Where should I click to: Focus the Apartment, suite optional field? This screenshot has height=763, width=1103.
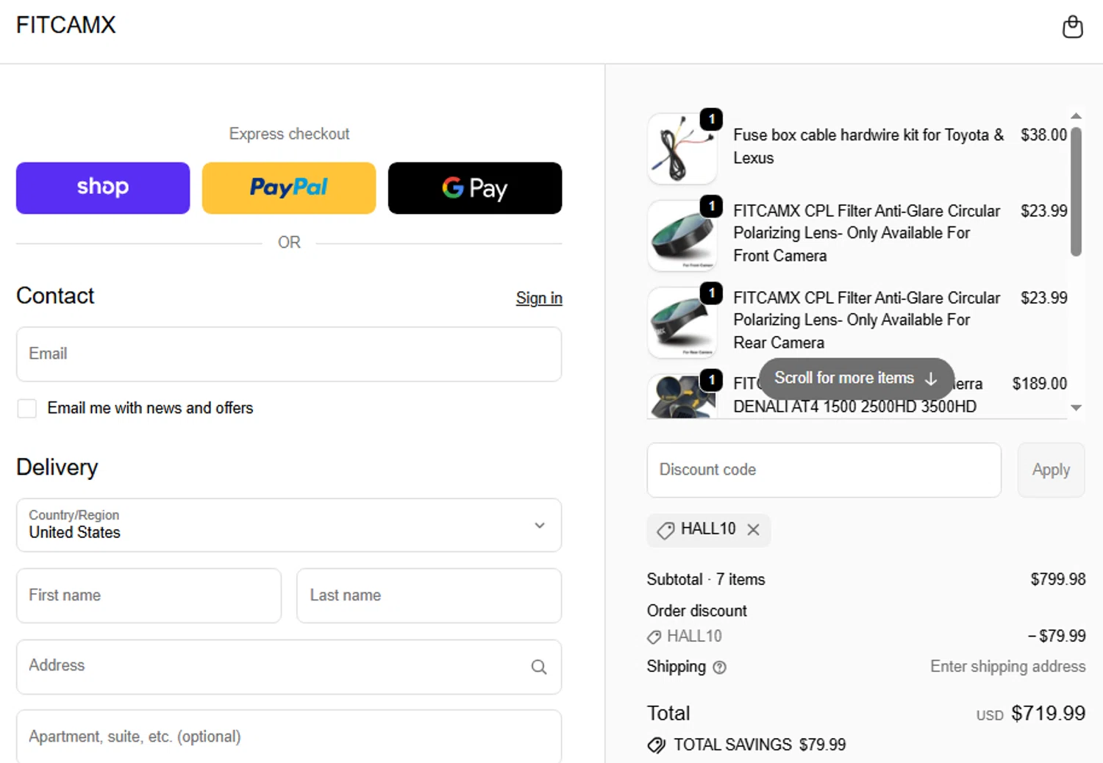tap(289, 737)
